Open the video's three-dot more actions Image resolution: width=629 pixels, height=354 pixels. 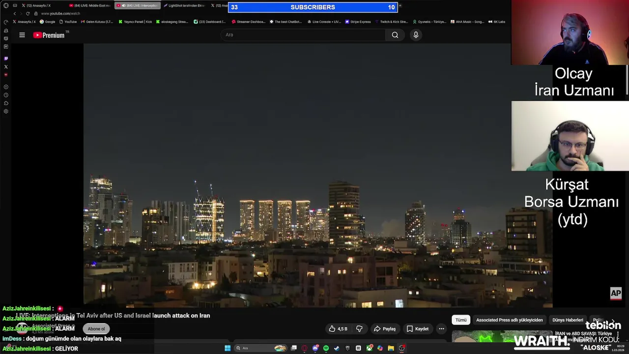pos(441,329)
